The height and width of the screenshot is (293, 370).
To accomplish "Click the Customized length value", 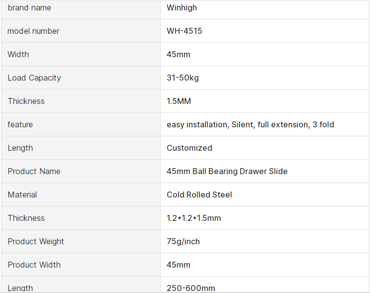I will pos(189,148).
